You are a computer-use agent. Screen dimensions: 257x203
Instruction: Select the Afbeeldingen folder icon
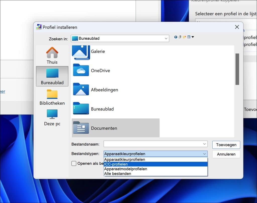[x=81, y=89]
